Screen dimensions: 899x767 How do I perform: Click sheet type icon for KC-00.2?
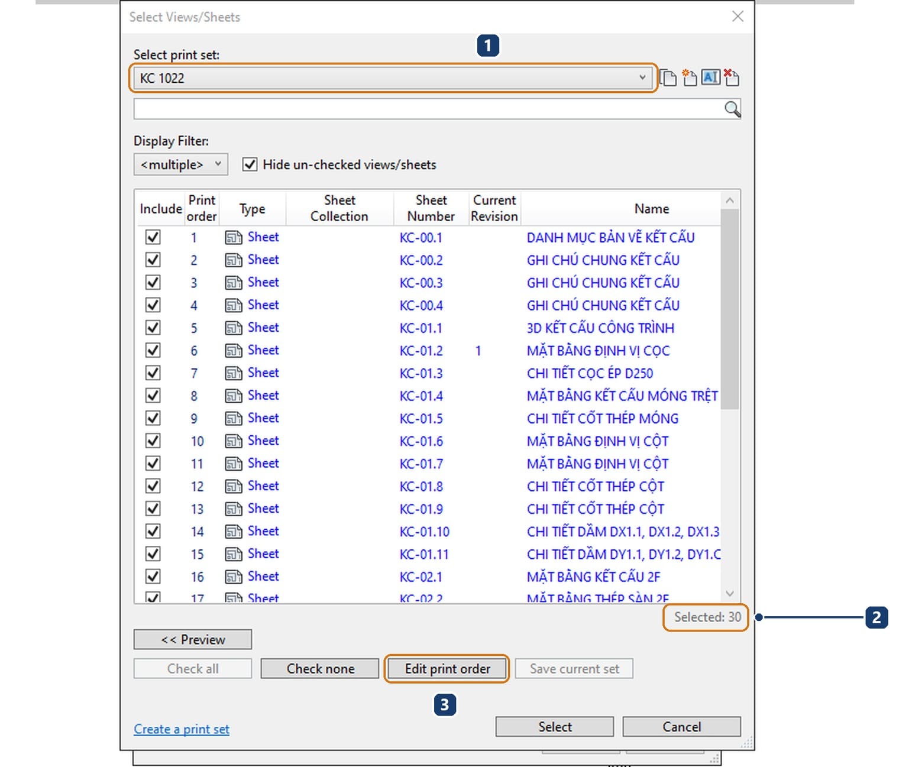click(x=234, y=260)
